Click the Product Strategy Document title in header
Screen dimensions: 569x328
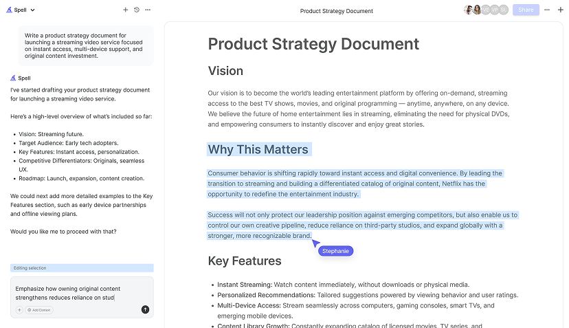coord(337,11)
